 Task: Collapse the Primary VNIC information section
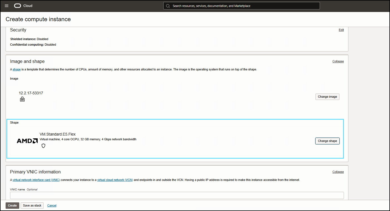click(338, 172)
